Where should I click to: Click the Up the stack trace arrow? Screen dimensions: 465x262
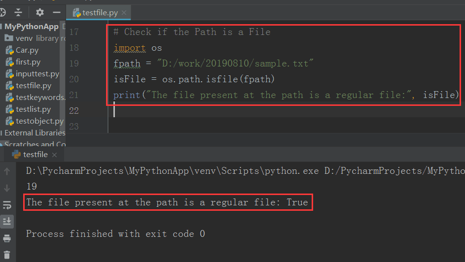pos(7,171)
